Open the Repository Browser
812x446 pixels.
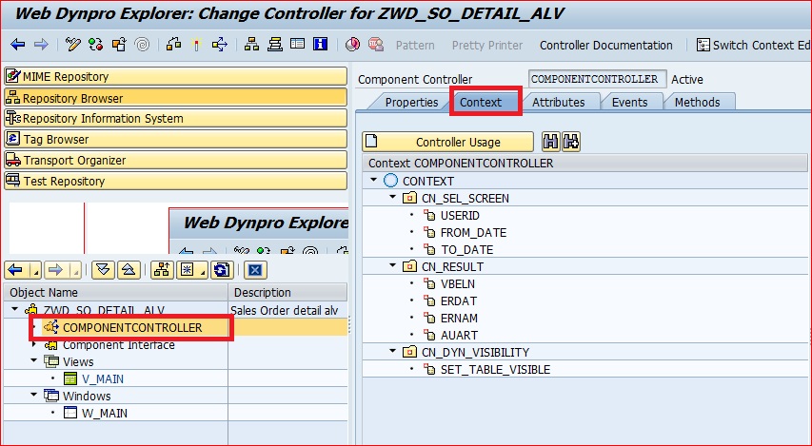click(175, 98)
